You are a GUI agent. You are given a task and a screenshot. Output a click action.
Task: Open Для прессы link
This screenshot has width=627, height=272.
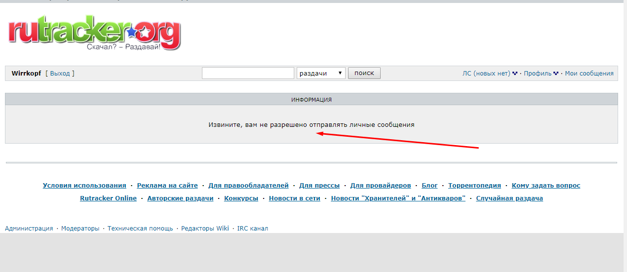pyautogui.click(x=319, y=186)
